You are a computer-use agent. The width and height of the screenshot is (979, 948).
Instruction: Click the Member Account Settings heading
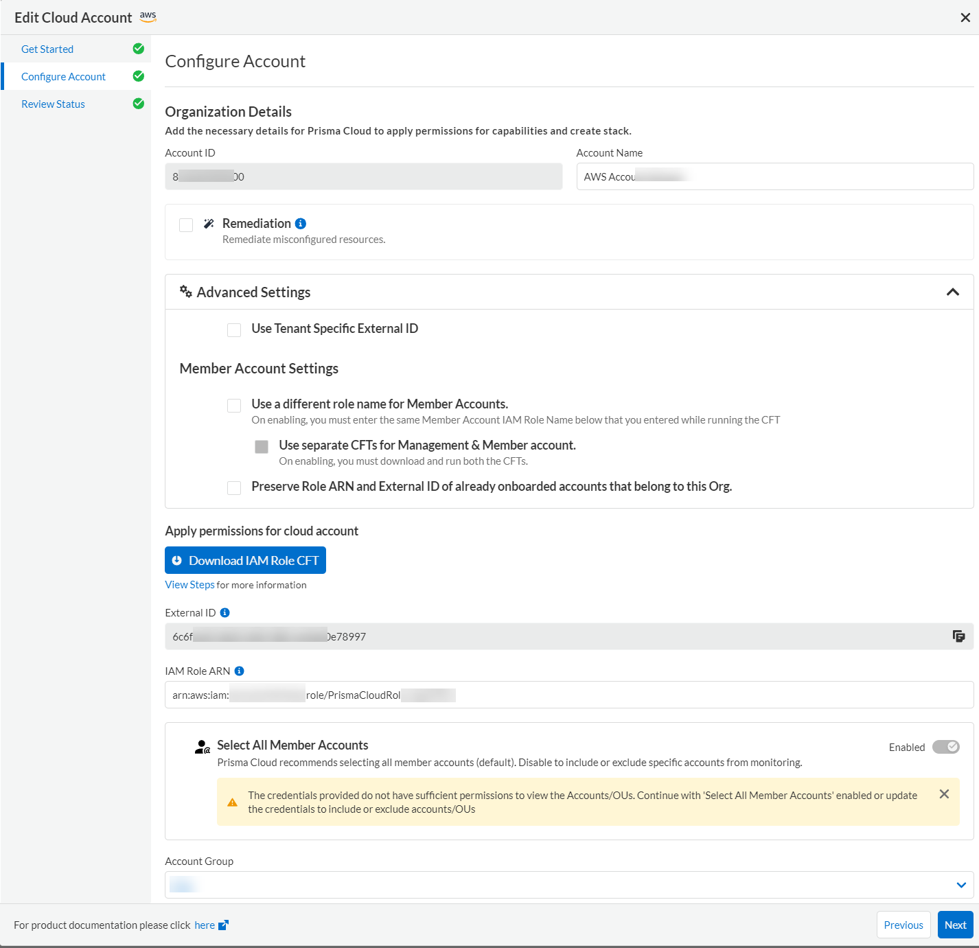259,369
